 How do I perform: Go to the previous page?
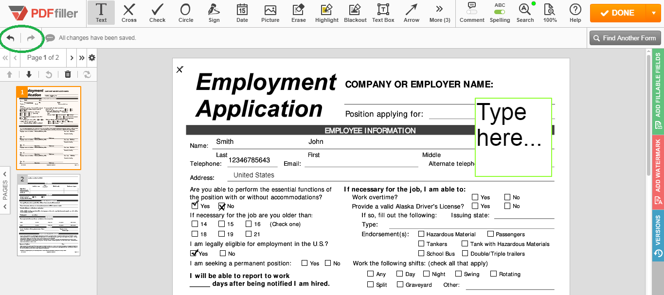(16, 58)
